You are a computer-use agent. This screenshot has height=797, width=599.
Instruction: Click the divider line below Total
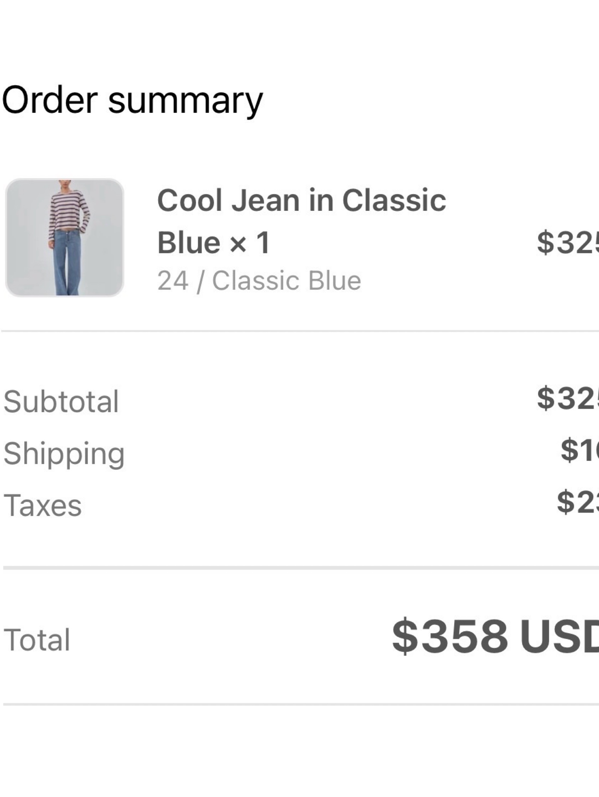coord(301,704)
